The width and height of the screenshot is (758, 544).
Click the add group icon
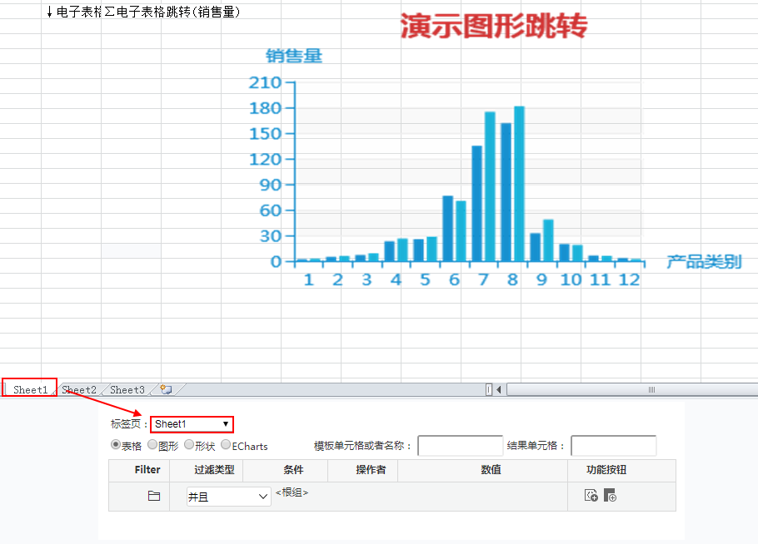pyautogui.click(x=610, y=495)
